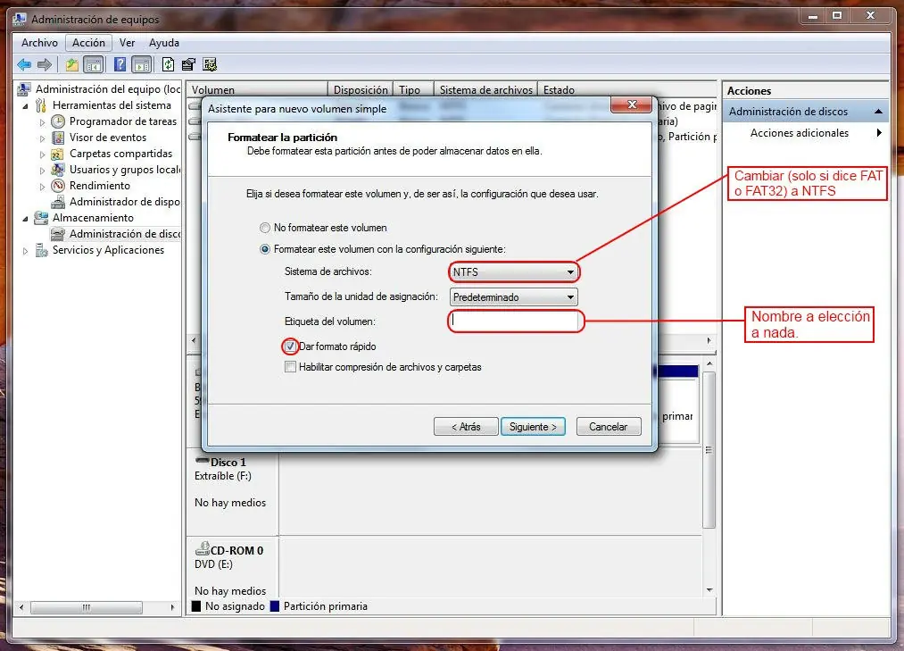The width and height of the screenshot is (904, 651).
Task: Click the blue Back arrow in toolbar
Action: (x=24, y=64)
